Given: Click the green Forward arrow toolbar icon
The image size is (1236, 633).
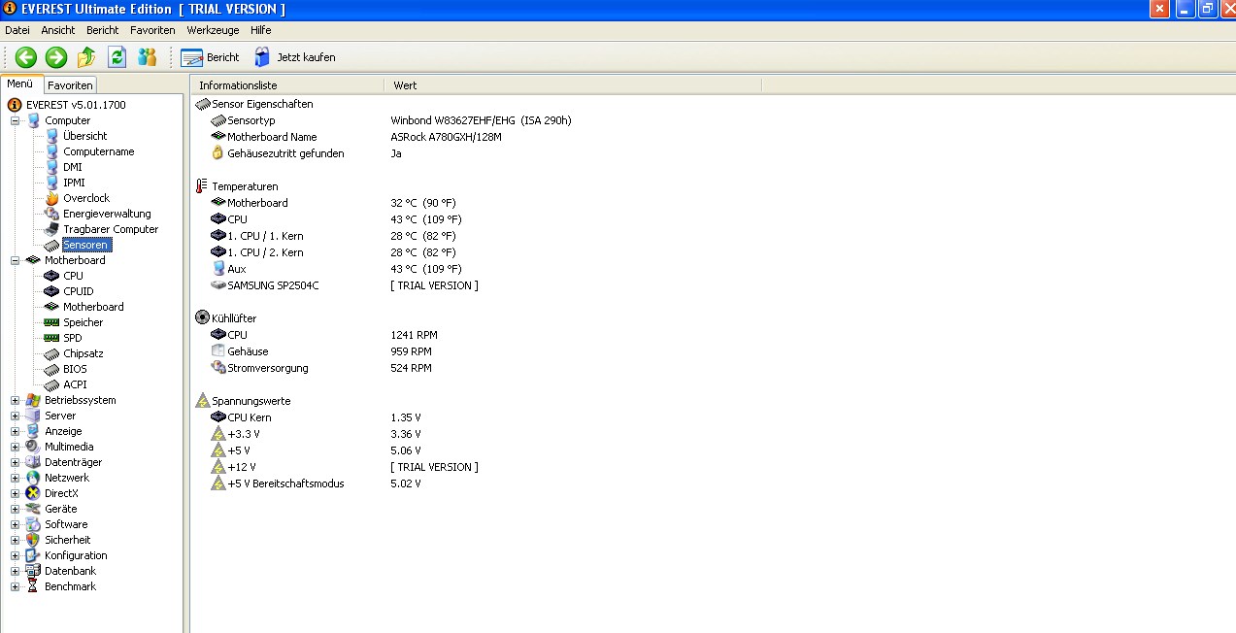Looking at the screenshot, I should pyautogui.click(x=56, y=57).
